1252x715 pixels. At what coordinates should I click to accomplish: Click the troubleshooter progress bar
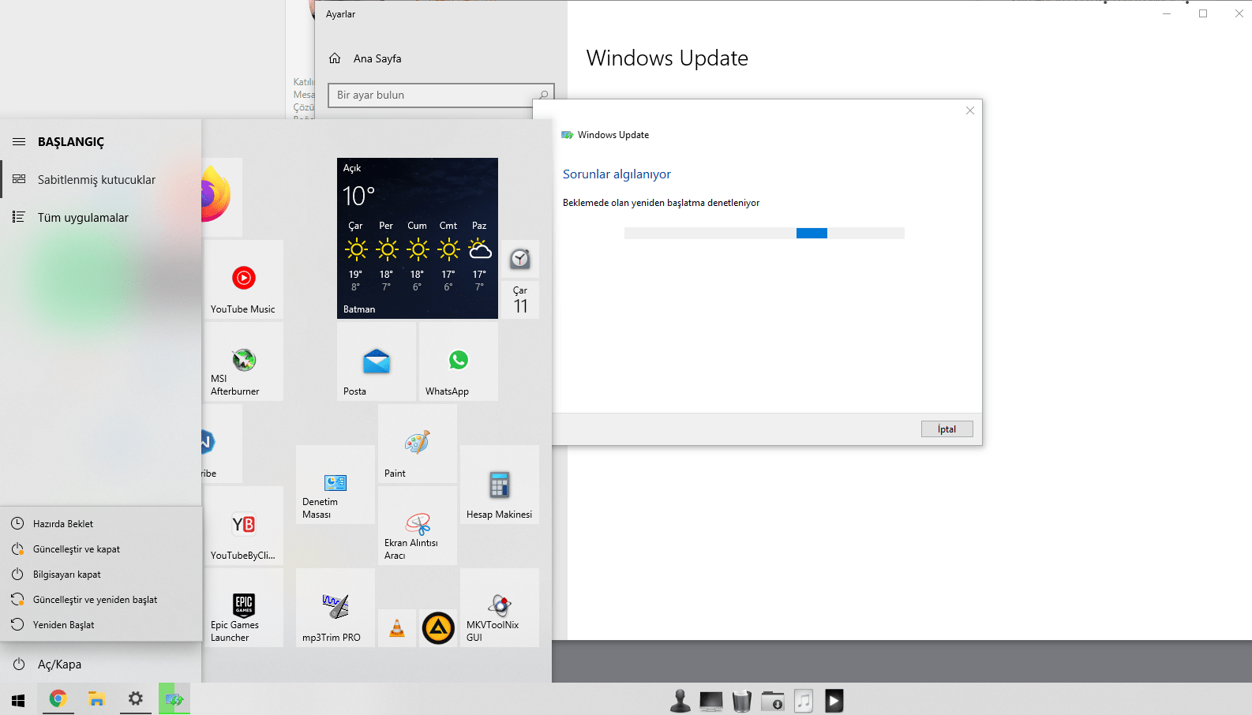click(x=764, y=233)
